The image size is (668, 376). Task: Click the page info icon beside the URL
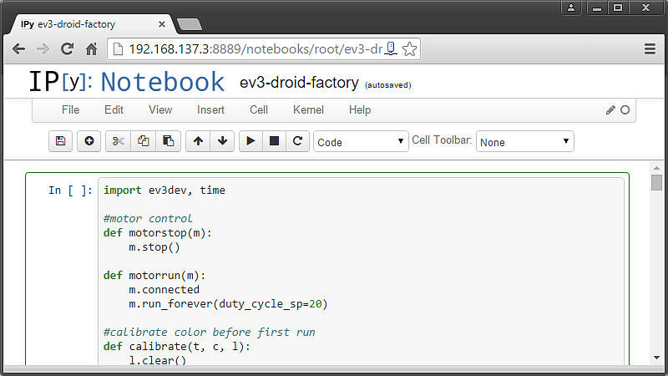pyautogui.click(x=118, y=49)
